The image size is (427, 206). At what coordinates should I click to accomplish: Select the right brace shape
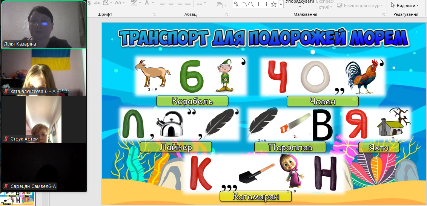point(266,4)
